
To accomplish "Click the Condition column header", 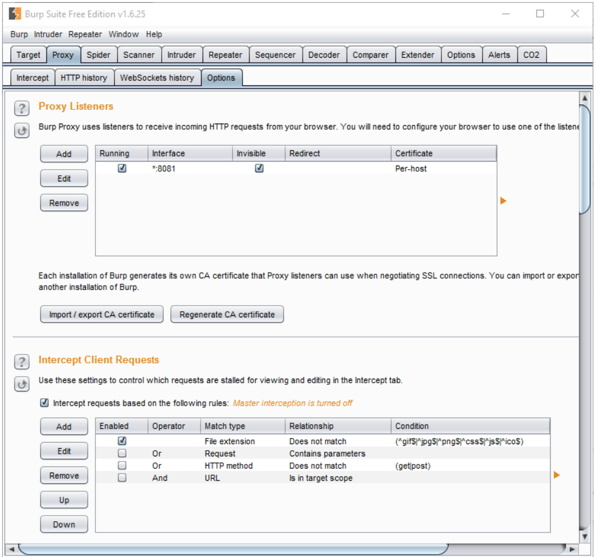I will [x=470, y=426].
